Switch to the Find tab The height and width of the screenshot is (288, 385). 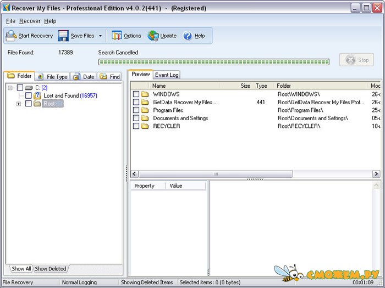click(x=109, y=77)
